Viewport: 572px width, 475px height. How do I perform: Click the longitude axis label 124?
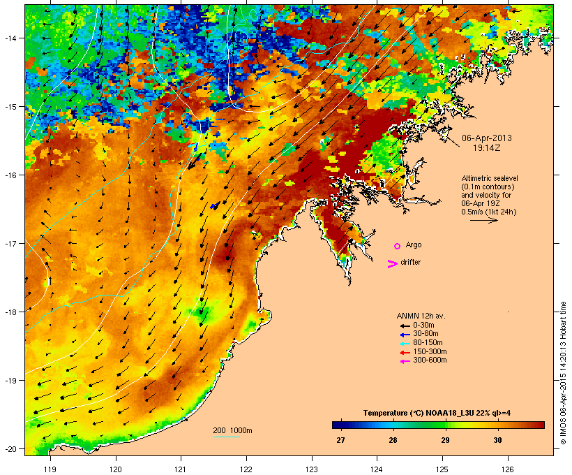point(377,469)
